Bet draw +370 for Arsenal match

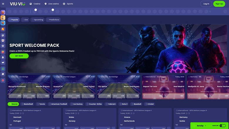pos(74,96)
